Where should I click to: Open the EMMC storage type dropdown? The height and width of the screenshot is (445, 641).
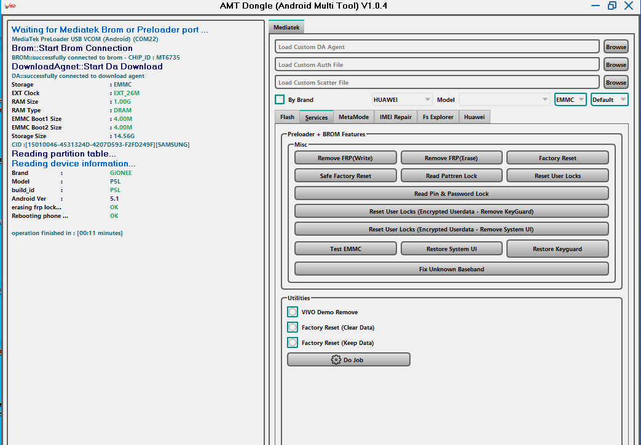click(570, 99)
